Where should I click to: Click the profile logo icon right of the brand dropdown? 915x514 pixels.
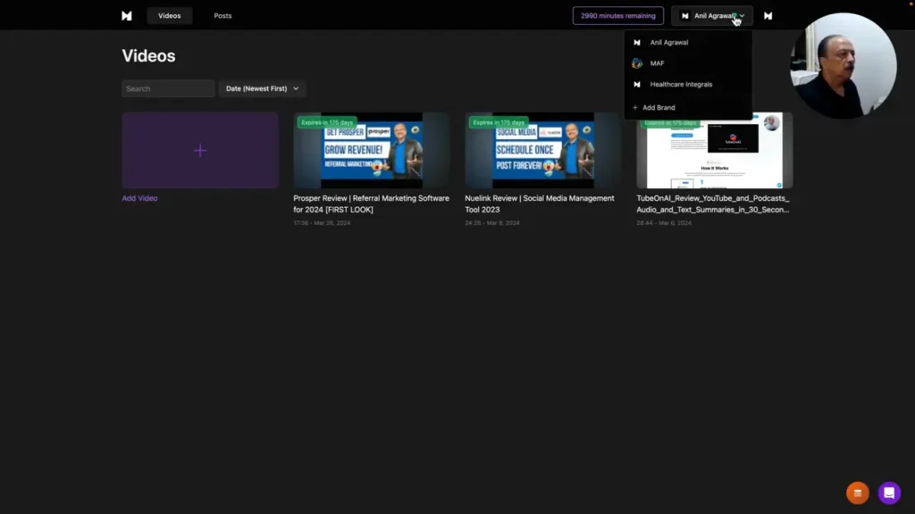pyautogui.click(x=768, y=16)
